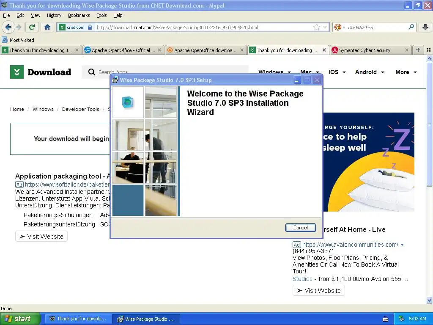Image resolution: width=433 pixels, height=325 pixels.
Task: Activate the Wise Package Studio taskbar button
Action: pyautogui.click(x=146, y=319)
